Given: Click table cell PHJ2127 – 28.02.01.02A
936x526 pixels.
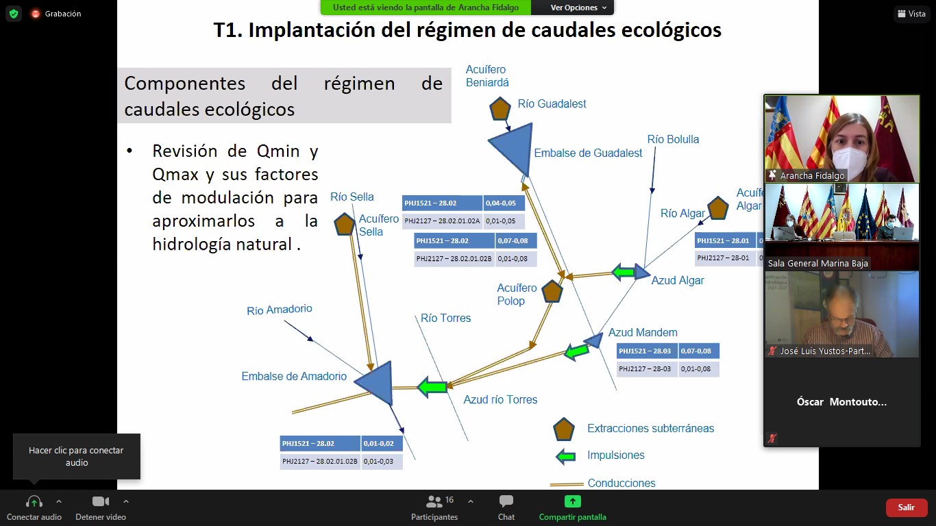Looking at the screenshot, I should pos(443,221).
